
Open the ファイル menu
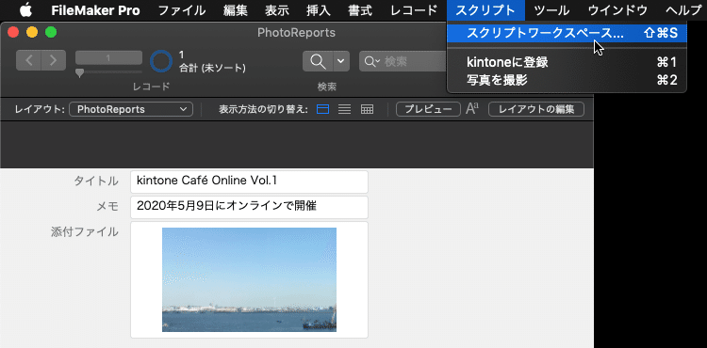click(x=182, y=10)
